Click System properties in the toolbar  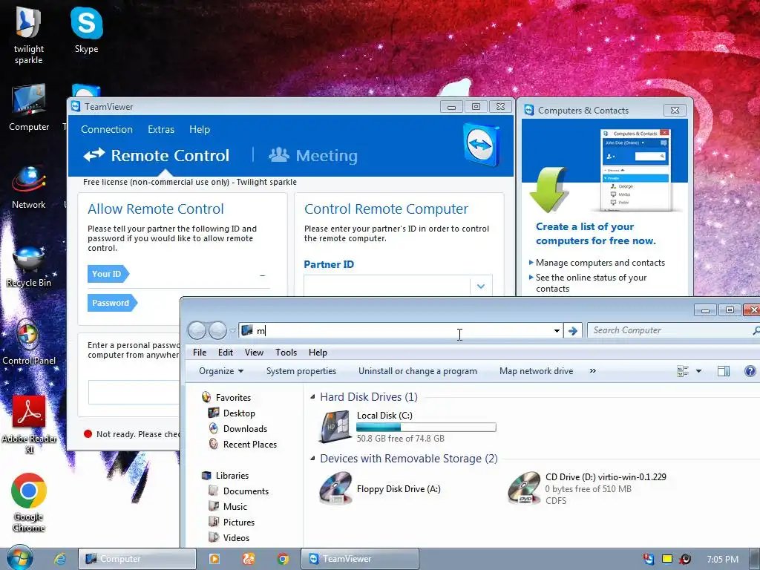[x=301, y=371]
